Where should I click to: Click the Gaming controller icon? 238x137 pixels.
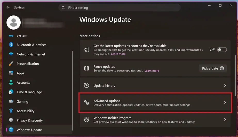[x=11, y=101]
